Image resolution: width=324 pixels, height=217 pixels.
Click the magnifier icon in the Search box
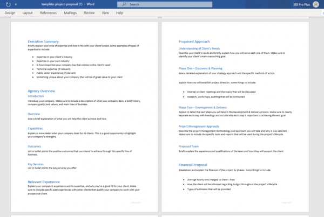tap(124, 4)
